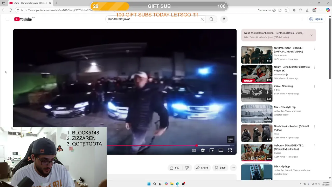Clear the search box with X
This screenshot has height=187, width=332.
pyautogui.click(x=202, y=19)
